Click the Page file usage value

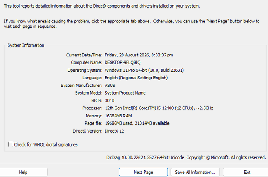click(137, 123)
